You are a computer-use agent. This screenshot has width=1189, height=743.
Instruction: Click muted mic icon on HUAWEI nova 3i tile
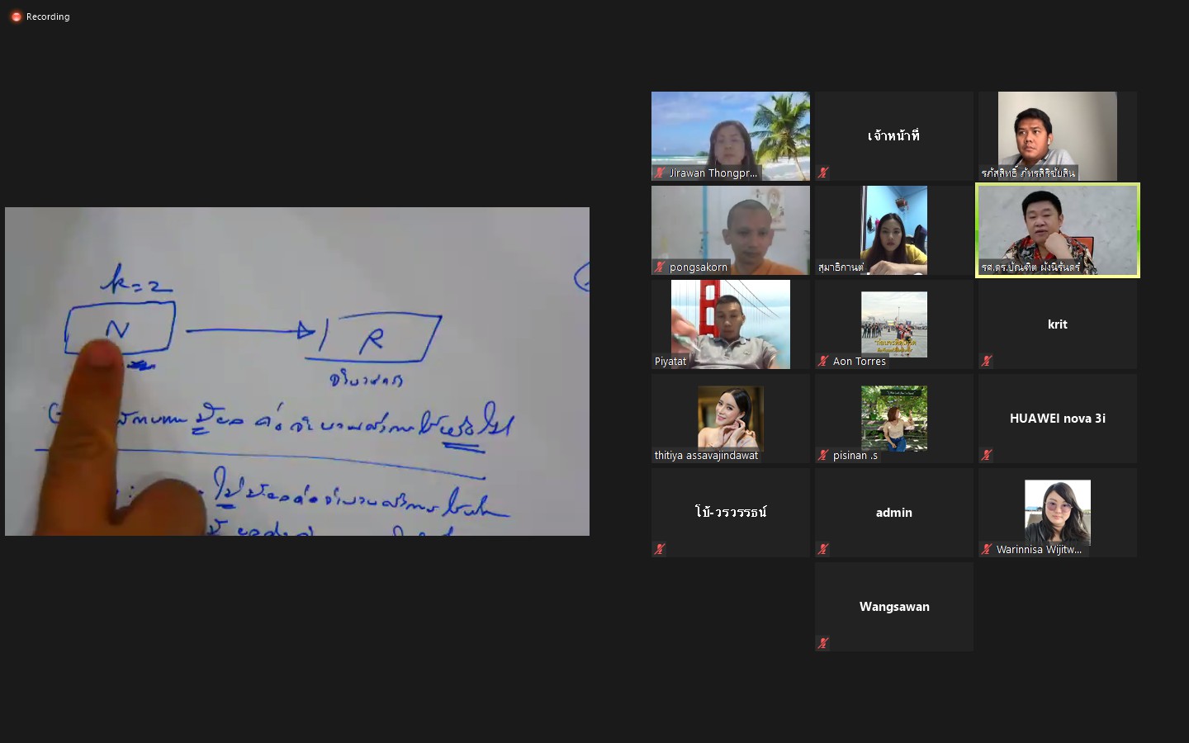(987, 456)
